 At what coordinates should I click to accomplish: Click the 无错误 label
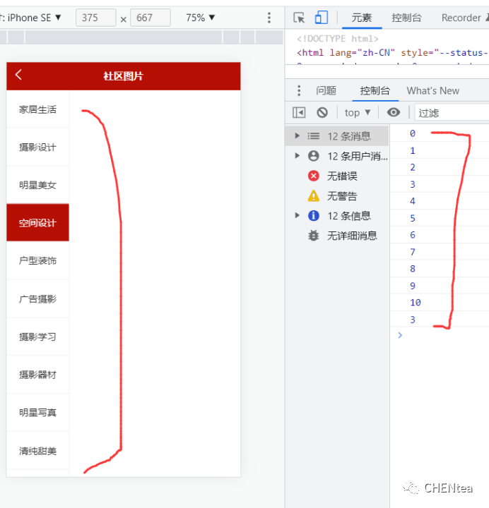(342, 176)
